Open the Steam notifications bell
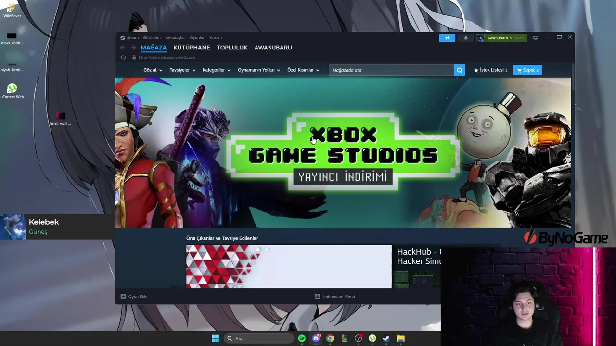The width and height of the screenshot is (616, 346). pos(465,38)
